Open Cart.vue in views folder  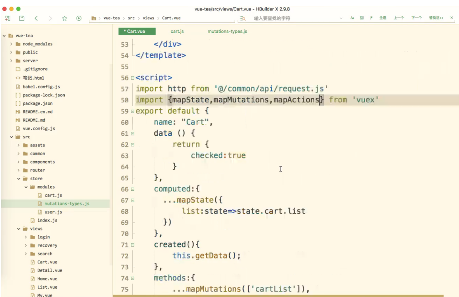[x=47, y=262]
